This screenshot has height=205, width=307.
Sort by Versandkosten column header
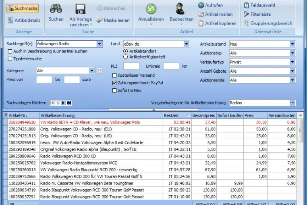[x=282, y=115]
